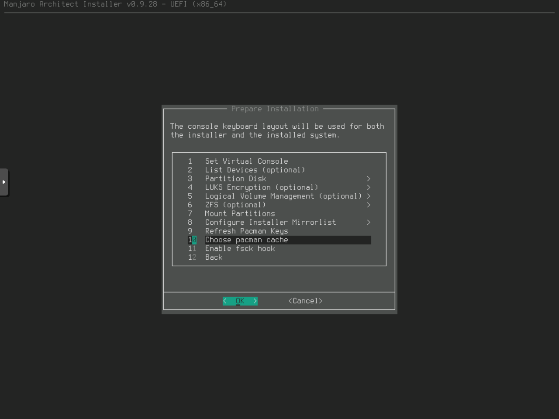
Task: Select Mount Partitions option
Action: (240, 213)
